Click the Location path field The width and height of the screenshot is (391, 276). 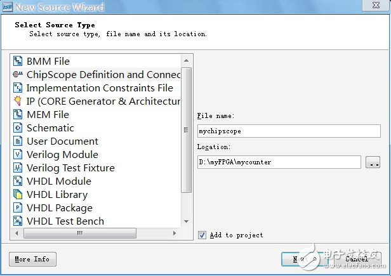tap(279, 162)
